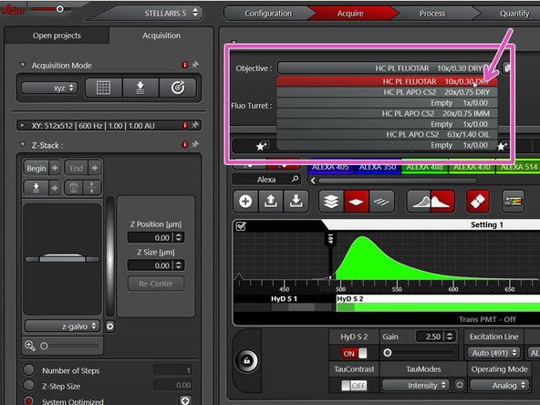Open the Objective dropdown field
The width and height of the screenshot is (540, 405).
coord(388,68)
